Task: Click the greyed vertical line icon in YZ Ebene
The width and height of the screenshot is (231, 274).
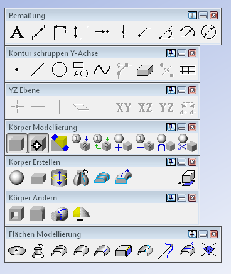Action: click(60, 107)
